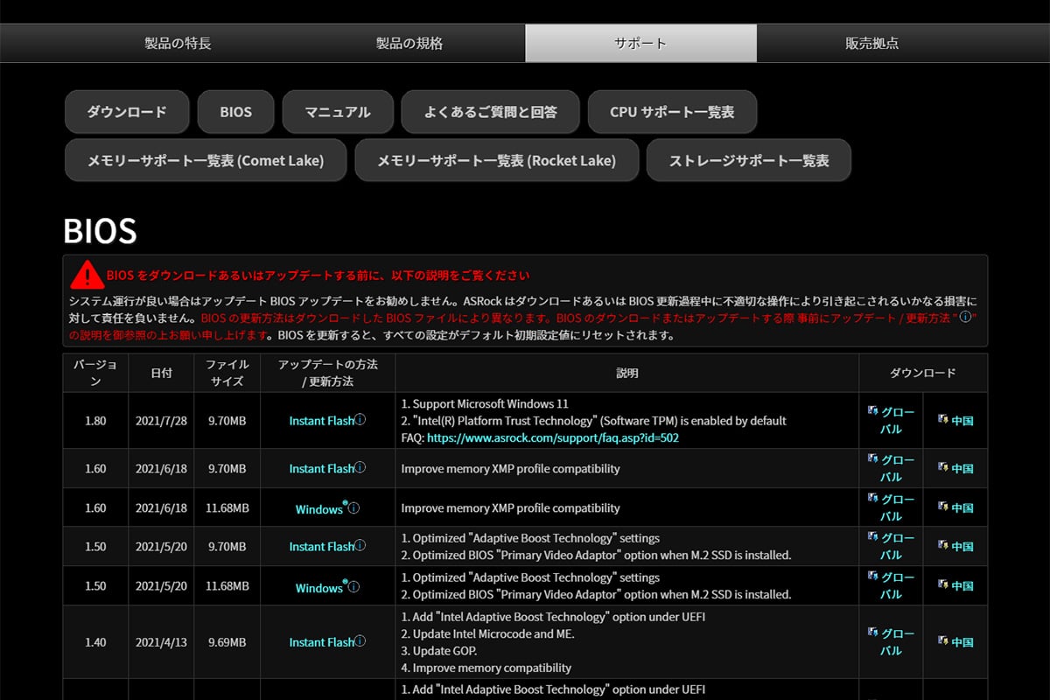Open the asrock.com FAQ id=502 link
The height and width of the screenshot is (700, 1050).
[x=553, y=437]
